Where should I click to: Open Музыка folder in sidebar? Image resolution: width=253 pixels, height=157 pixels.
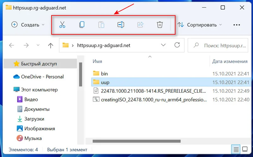(x=29, y=138)
